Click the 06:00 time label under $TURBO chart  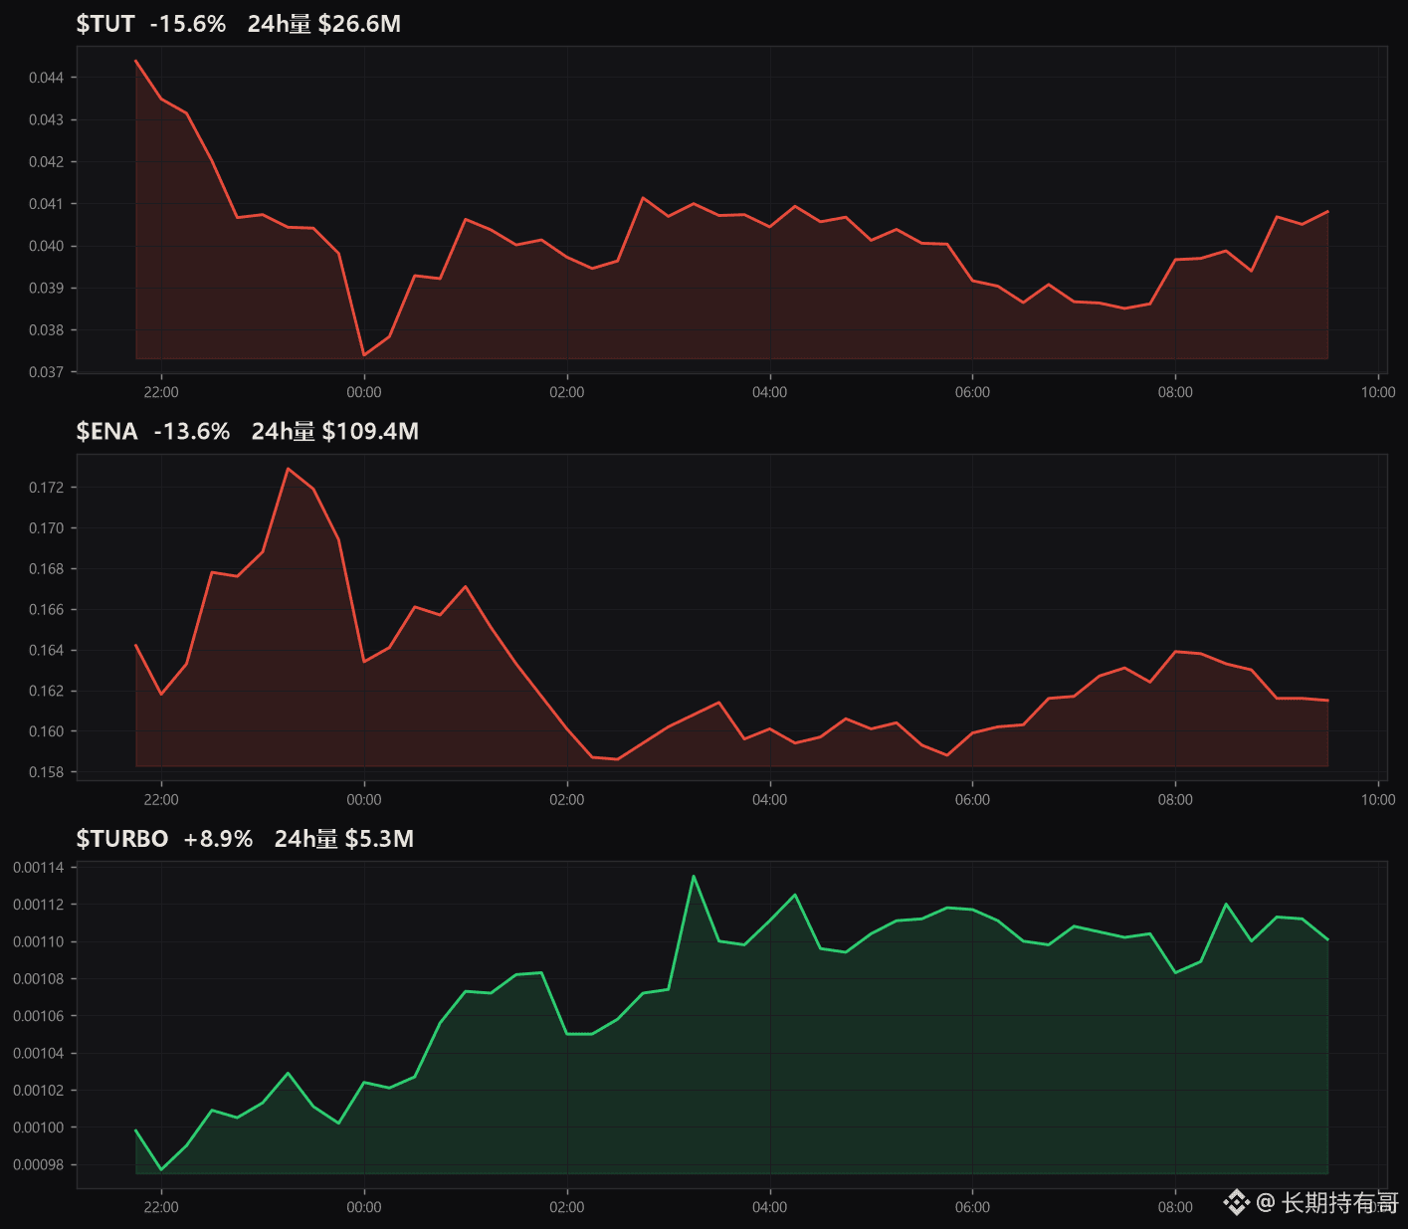[972, 1207]
